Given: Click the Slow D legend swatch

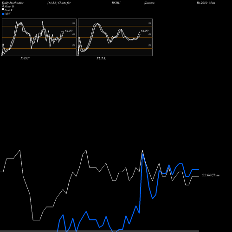Looking at the screenshot, I should [x=3, y=6].
